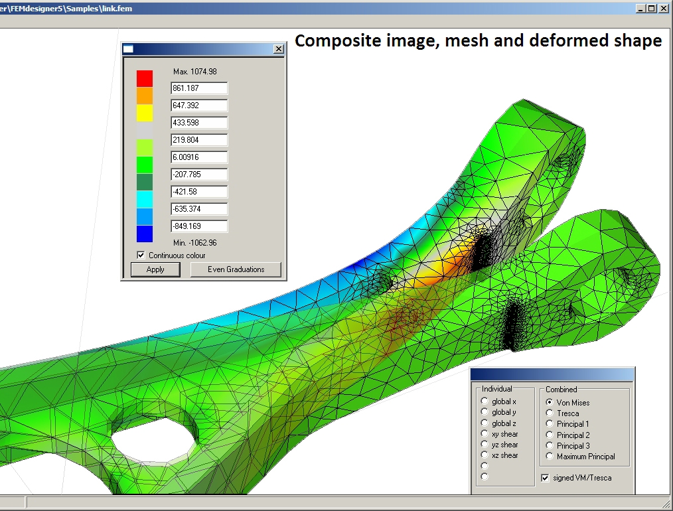Disable the signed VM/Tresca checkbox

546,478
